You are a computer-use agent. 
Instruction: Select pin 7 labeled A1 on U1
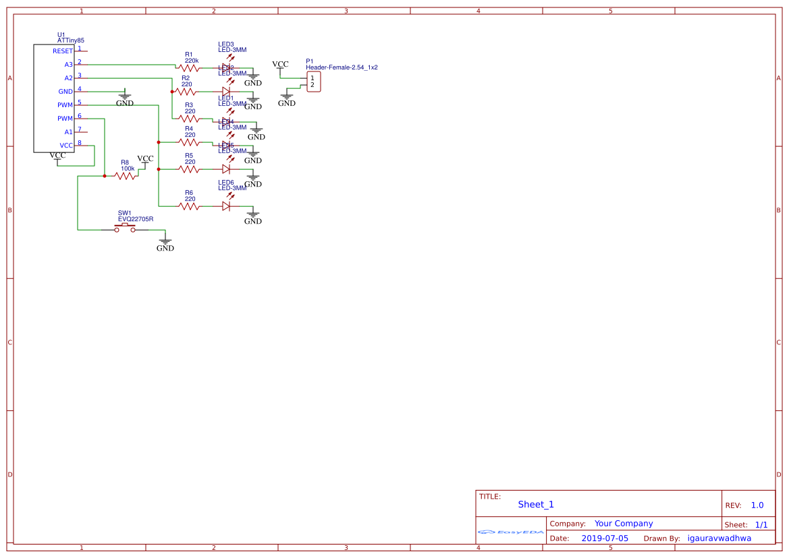point(80,131)
